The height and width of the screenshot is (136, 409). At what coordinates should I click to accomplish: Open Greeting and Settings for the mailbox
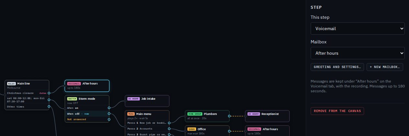[x=337, y=67]
